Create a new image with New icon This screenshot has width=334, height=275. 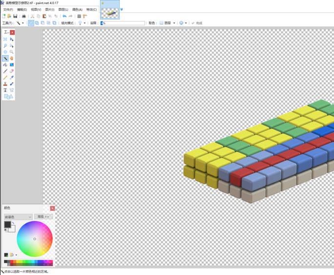[x=3, y=16]
